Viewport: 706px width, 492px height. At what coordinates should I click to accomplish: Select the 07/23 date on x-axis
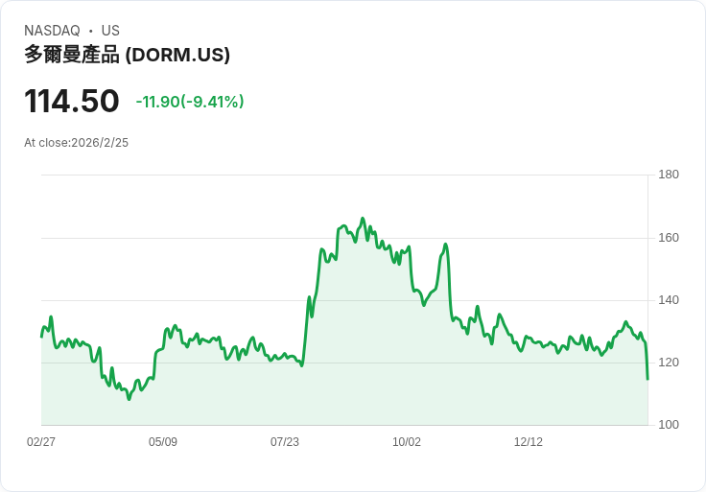point(285,442)
